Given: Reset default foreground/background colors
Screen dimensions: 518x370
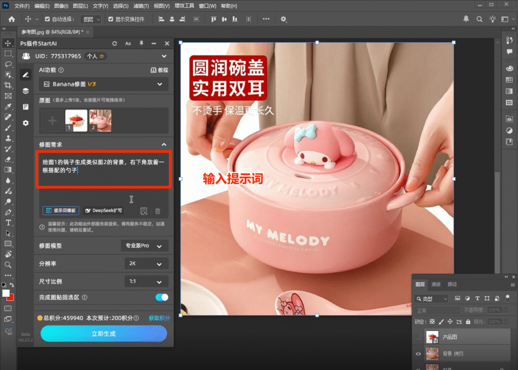Looking at the screenshot, I should point(4,285).
